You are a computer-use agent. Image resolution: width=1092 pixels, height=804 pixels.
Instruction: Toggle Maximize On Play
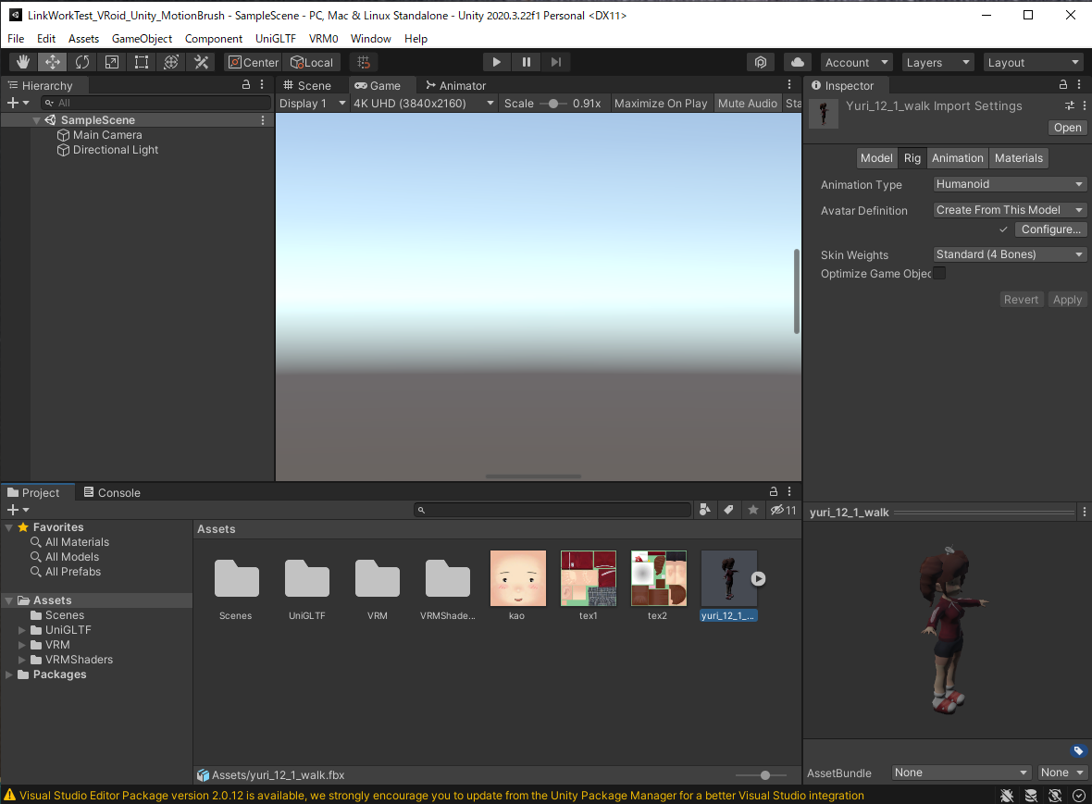click(x=660, y=104)
